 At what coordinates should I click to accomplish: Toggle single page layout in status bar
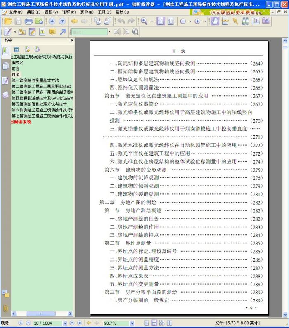click(146, 323)
